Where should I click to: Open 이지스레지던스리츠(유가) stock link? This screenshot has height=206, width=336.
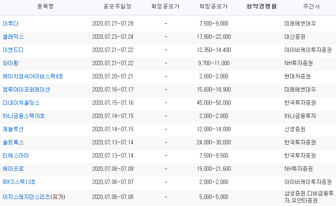(x=34, y=197)
